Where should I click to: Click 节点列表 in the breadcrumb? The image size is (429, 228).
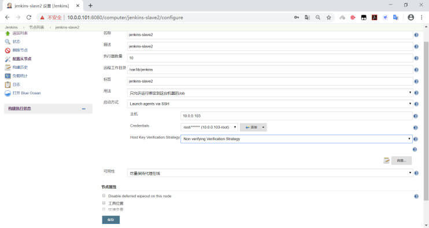[x=36, y=27]
